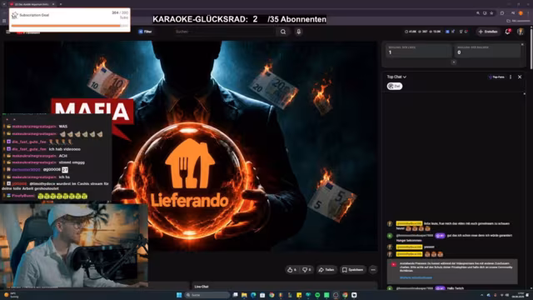Focus the Suchen search field
The image size is (533, 300).
tap(225, 32)
